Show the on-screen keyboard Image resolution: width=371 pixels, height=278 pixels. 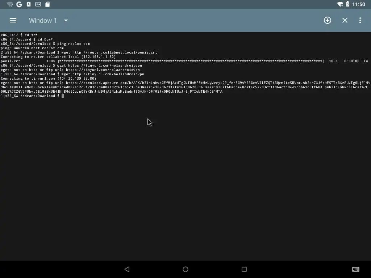click(356, 269)
